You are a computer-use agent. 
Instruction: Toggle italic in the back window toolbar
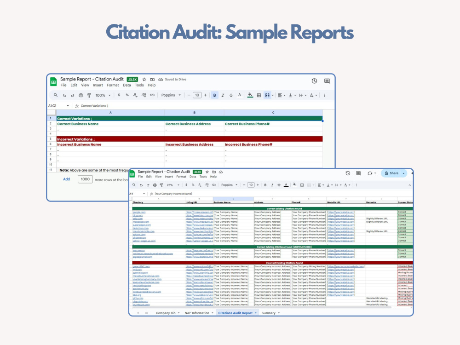[x=223, y=95]
